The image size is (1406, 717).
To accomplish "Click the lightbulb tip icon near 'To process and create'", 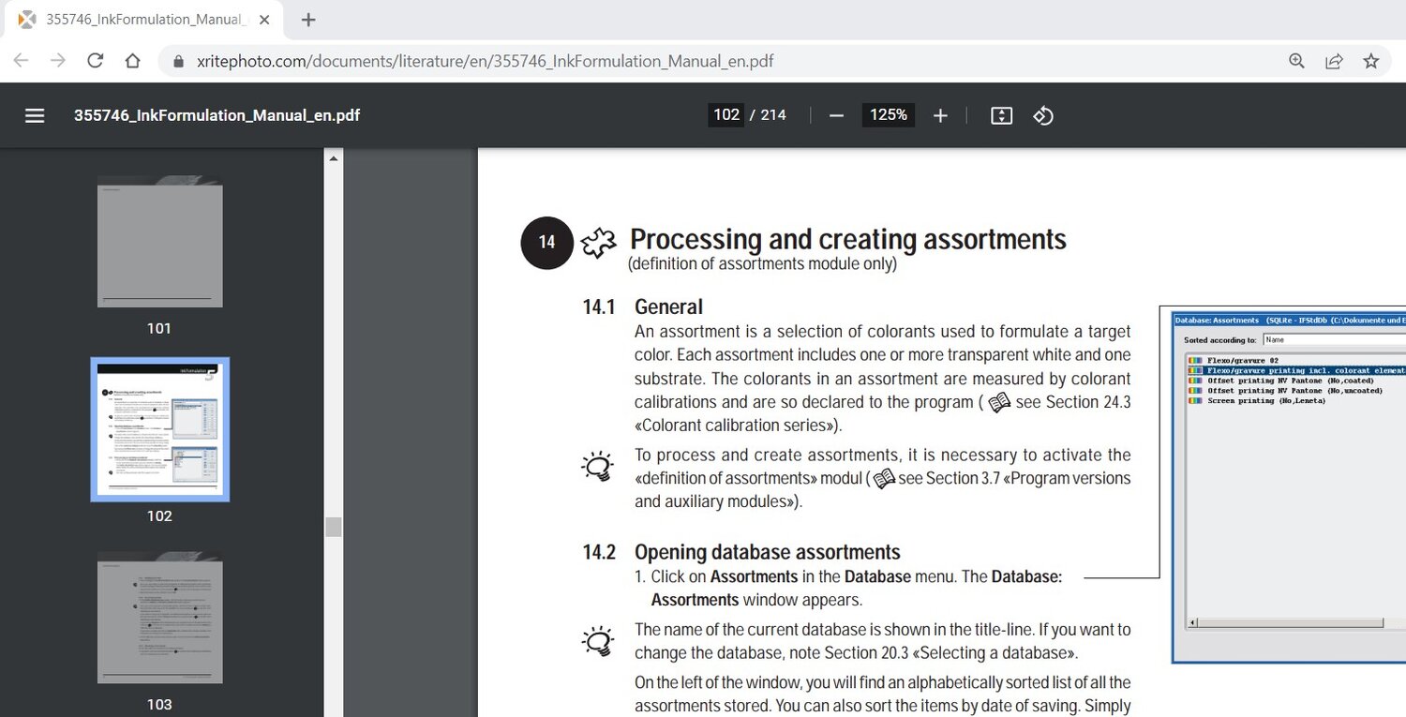I will 597,465.
